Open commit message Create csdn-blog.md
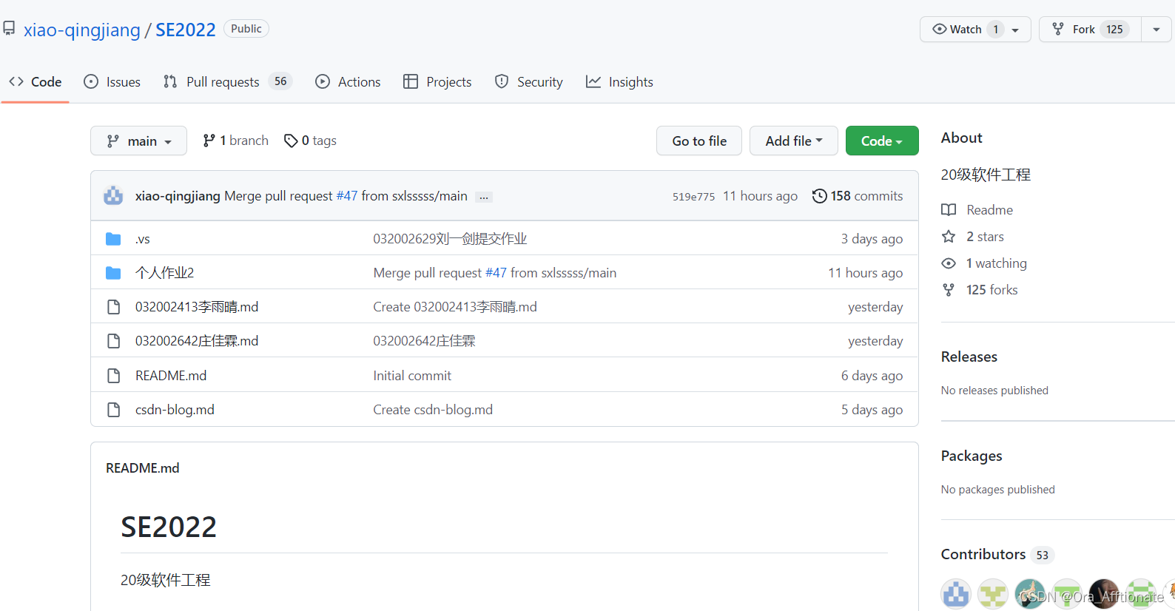This screenshot has height=611, width=1175. [433, 410]
